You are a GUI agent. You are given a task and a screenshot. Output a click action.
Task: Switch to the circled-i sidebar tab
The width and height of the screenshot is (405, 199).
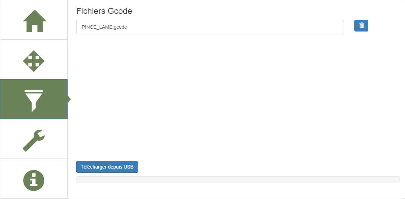click(34, 180)
